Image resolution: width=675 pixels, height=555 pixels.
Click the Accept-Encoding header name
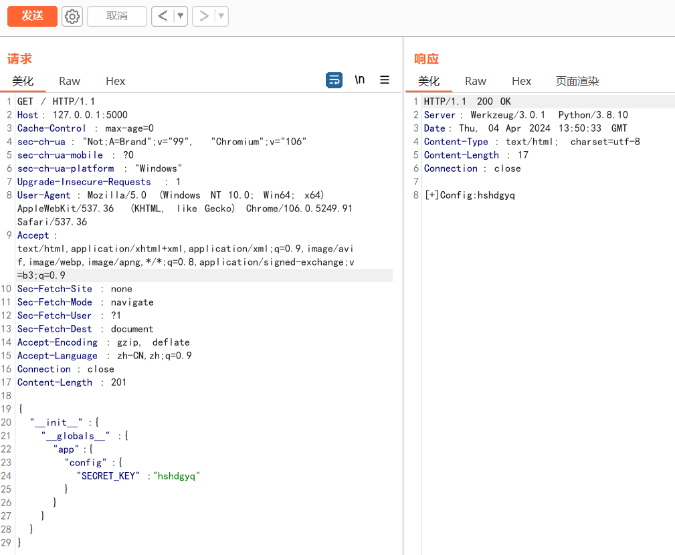(58, 342)
